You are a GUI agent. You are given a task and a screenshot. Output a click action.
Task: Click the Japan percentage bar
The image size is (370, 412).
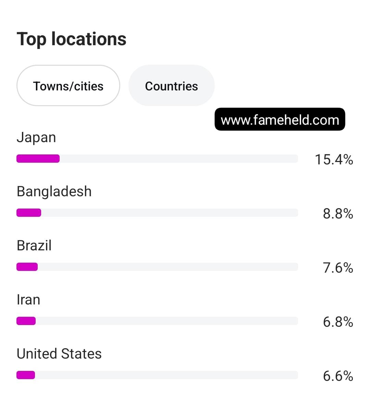point(157,159)
